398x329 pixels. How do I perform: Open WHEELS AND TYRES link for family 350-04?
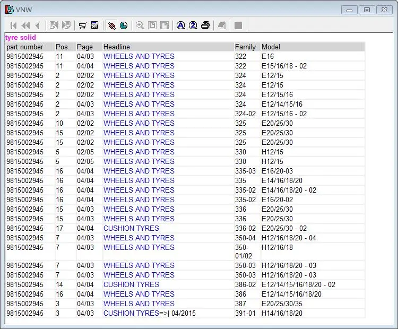pyautogui.click(x=139, y=238)
